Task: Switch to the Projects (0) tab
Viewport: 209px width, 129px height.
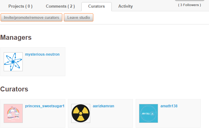Action: pos(20,6)
